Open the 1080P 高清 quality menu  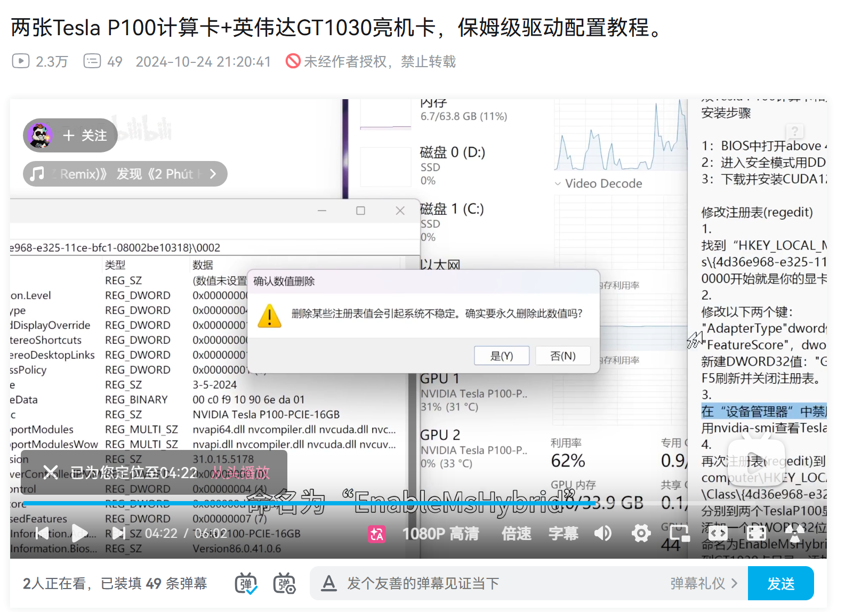tap(441, 534)
